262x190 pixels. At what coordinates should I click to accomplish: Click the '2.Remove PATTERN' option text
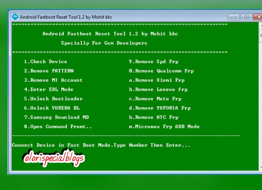pyautogui.click(x=49, y=71)
